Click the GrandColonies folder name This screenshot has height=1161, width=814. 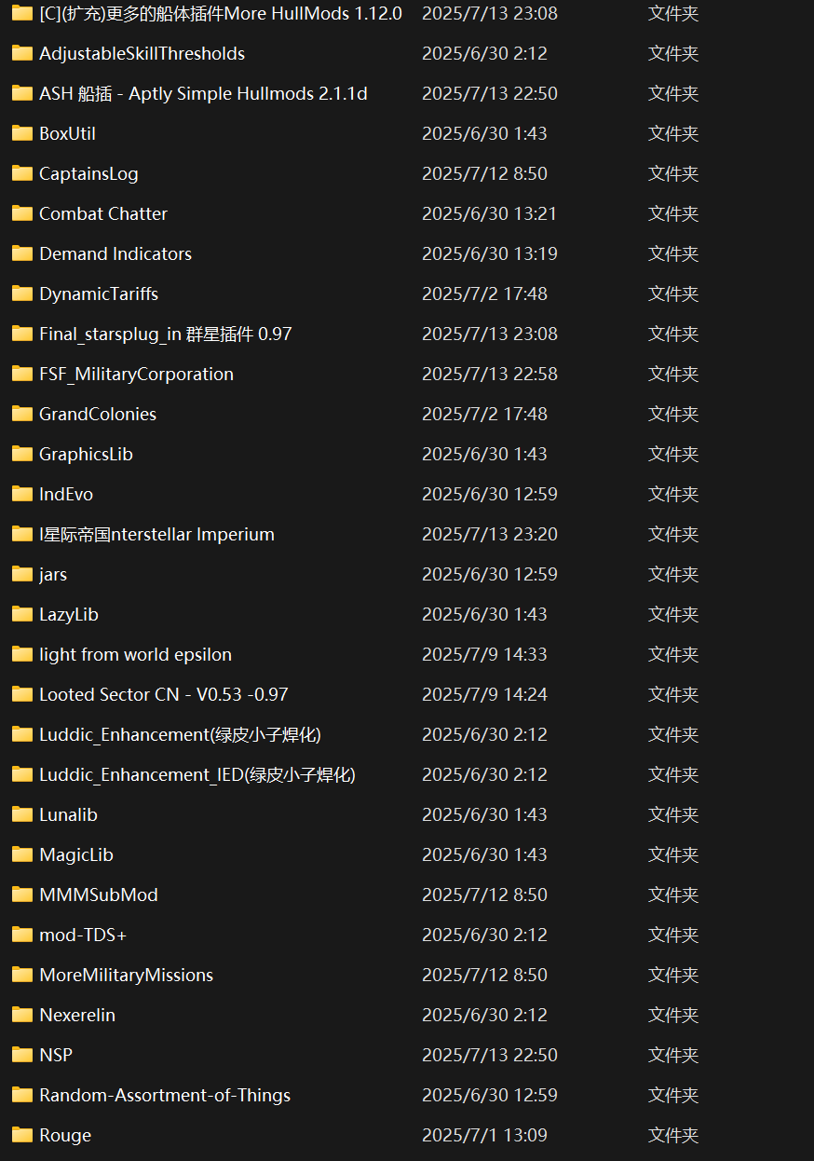pyautogui.click(x=98, y=414)
